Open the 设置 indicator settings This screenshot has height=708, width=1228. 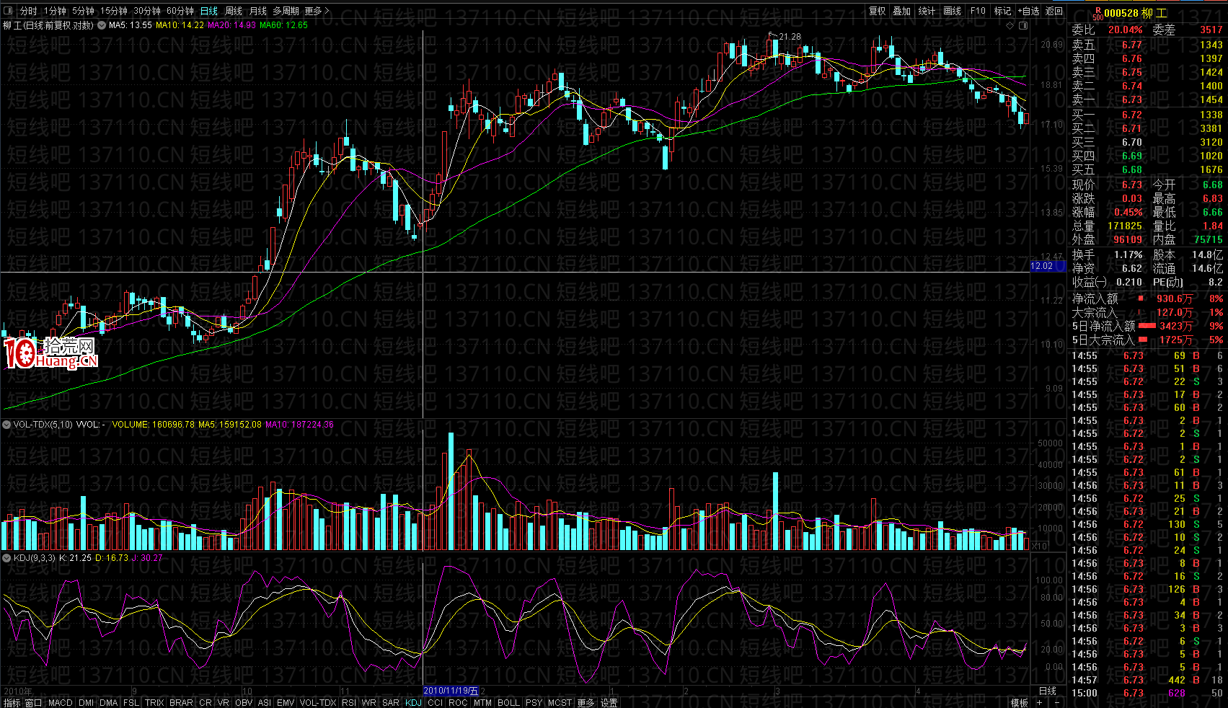(609, 702)
